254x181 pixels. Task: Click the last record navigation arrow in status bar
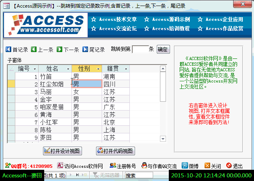click(78, 175)
